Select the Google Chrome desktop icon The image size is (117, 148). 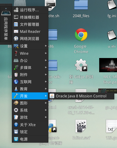(81, 35)
